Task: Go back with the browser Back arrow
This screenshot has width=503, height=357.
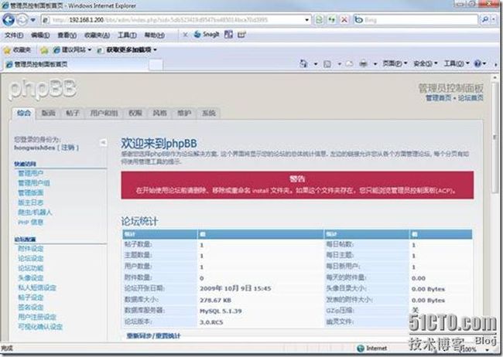Action: [9, 20]
